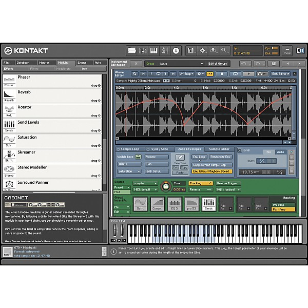Click the NI logo badge
The width and height of the screenshot is (308, 308).
coord(300,51)
